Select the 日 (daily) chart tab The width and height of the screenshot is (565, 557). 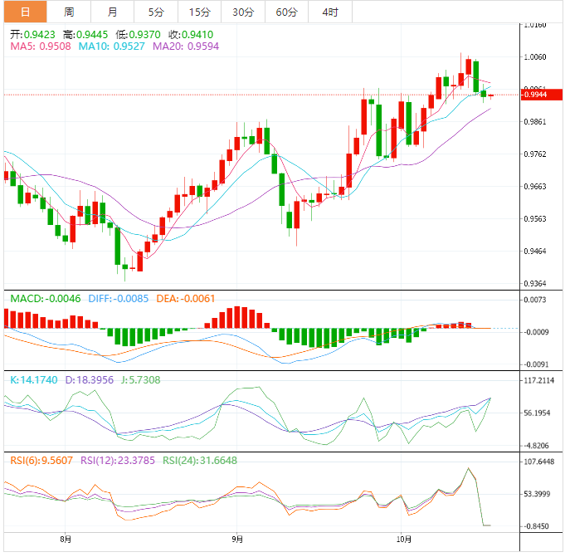(24, 12)
